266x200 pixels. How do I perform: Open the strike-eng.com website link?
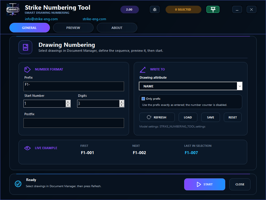pos(94,19)
